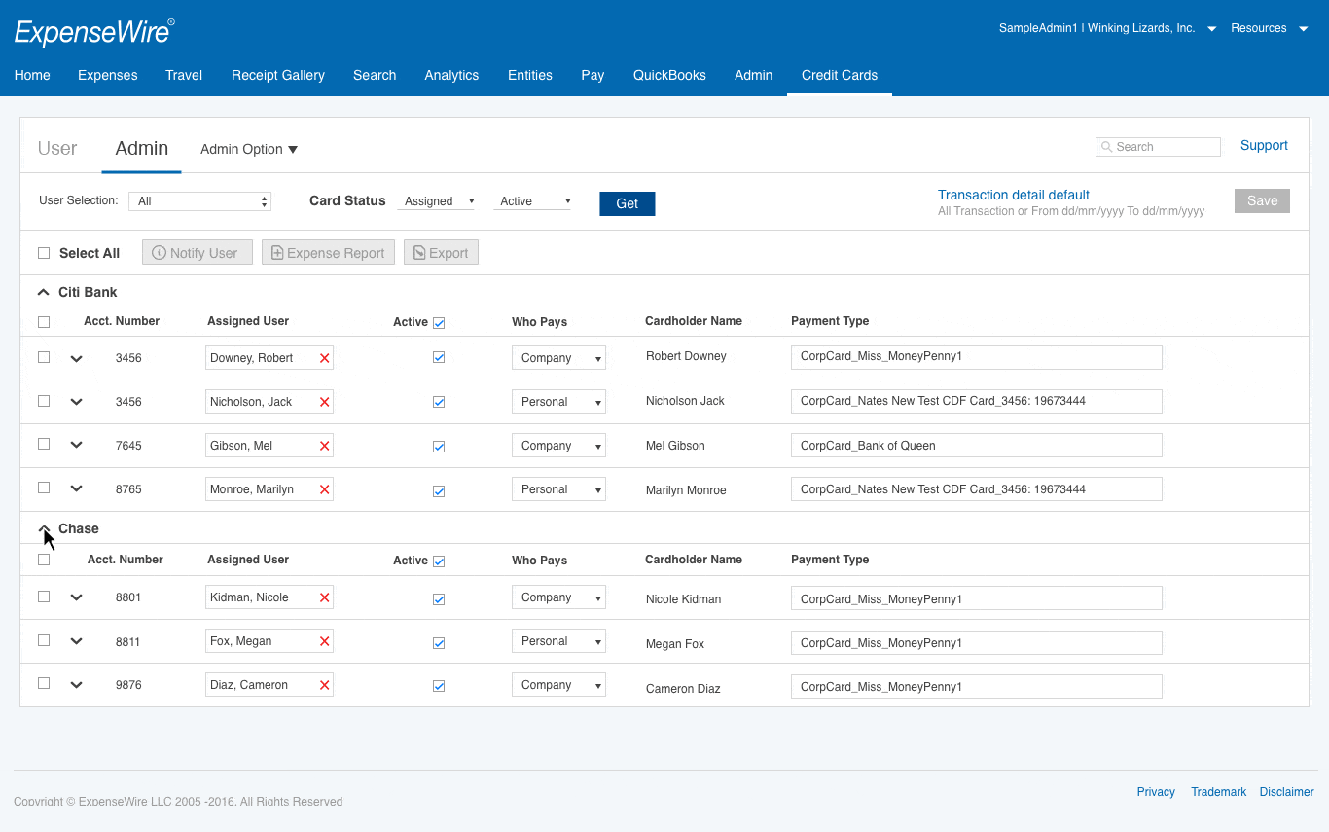1329x832 pixels.
Task: Expand row details for Robert Downey card
Action: tap(77, 358)
